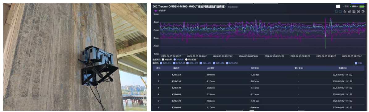Open the bridge pier camera photo
This screenshot has height=112, width=369.
[75, 57]
